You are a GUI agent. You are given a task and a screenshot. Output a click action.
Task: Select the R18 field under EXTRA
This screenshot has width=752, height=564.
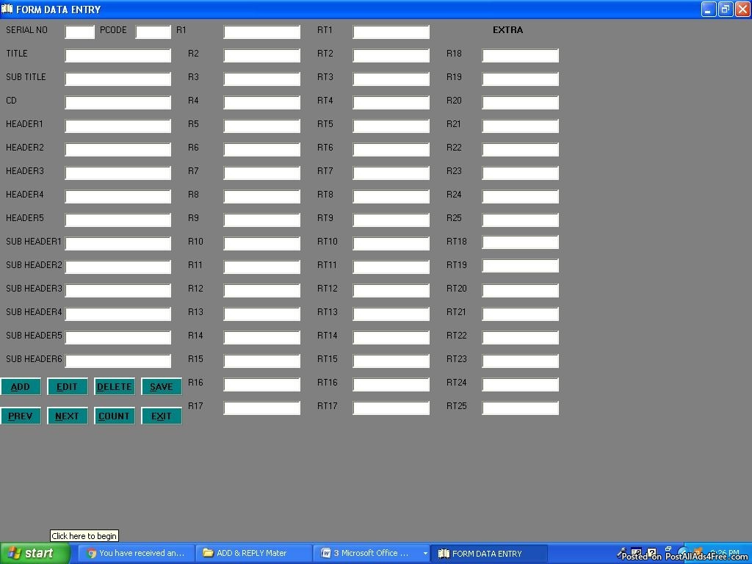[x=520, y=55]
